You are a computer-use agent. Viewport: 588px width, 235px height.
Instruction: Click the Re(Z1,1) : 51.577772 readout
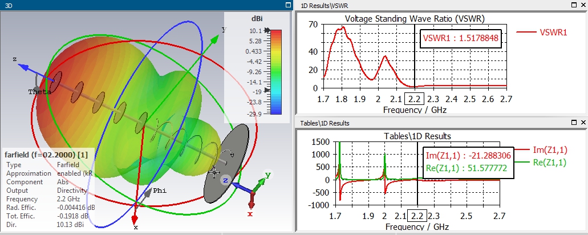[467, 168]
